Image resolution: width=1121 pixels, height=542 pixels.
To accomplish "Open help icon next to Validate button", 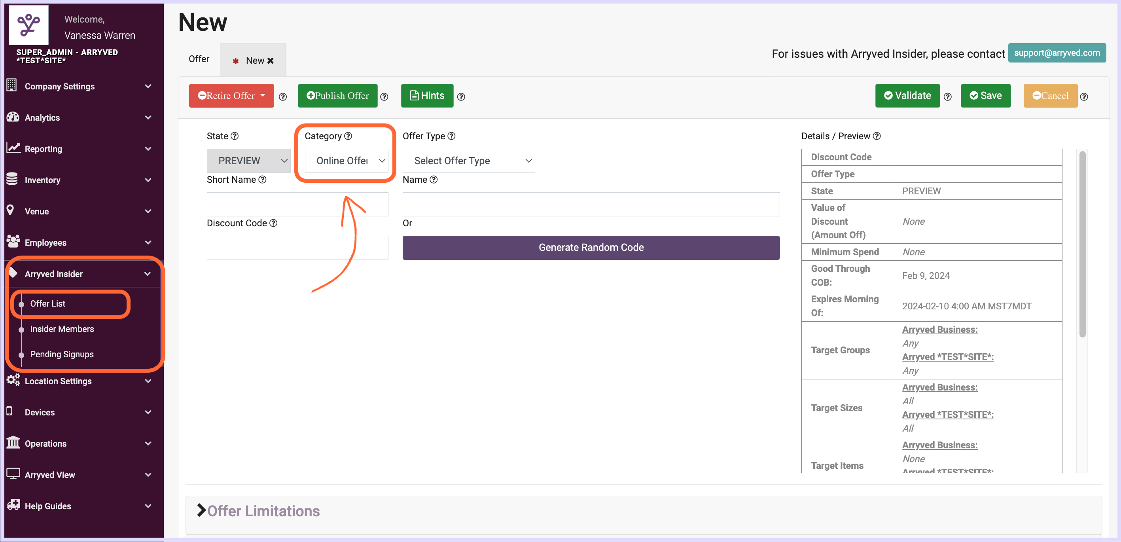I will click(x=948, y=97).
